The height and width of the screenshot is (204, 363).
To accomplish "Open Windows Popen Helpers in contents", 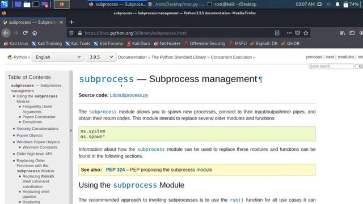I will [38, 142].
